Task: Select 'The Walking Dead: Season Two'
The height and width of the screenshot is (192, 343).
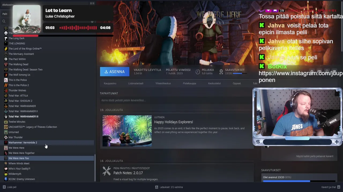Action: tap(25, 70)
